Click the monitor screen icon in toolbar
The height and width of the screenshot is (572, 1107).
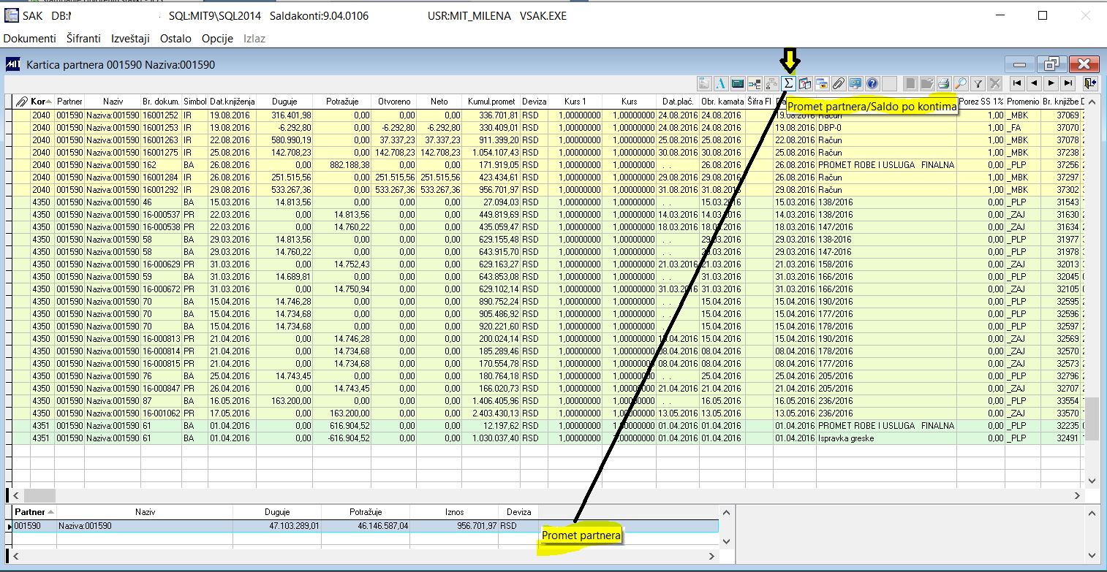point(855,83)
